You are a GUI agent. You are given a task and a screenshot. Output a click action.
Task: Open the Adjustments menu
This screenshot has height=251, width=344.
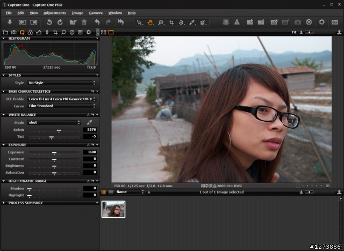pyautogui.click(x=55, y=13)
